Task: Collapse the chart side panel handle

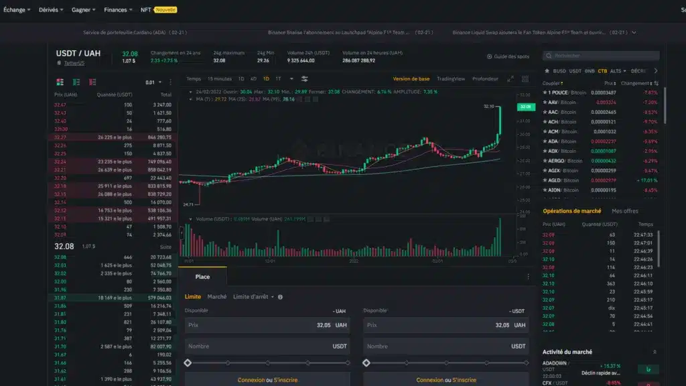Action: coord(181,233)
